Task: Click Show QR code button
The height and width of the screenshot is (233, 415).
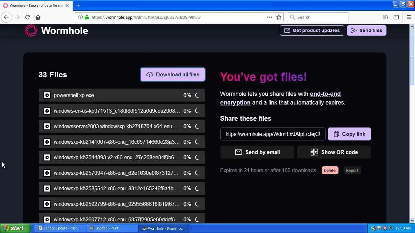Action: [x=334, y=152]
